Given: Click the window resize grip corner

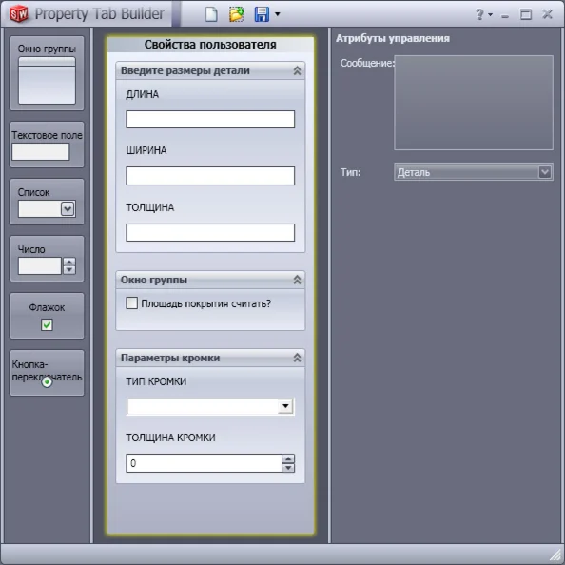Looking at the screenshot, I should pyautogui.click(x=556, y=555).
